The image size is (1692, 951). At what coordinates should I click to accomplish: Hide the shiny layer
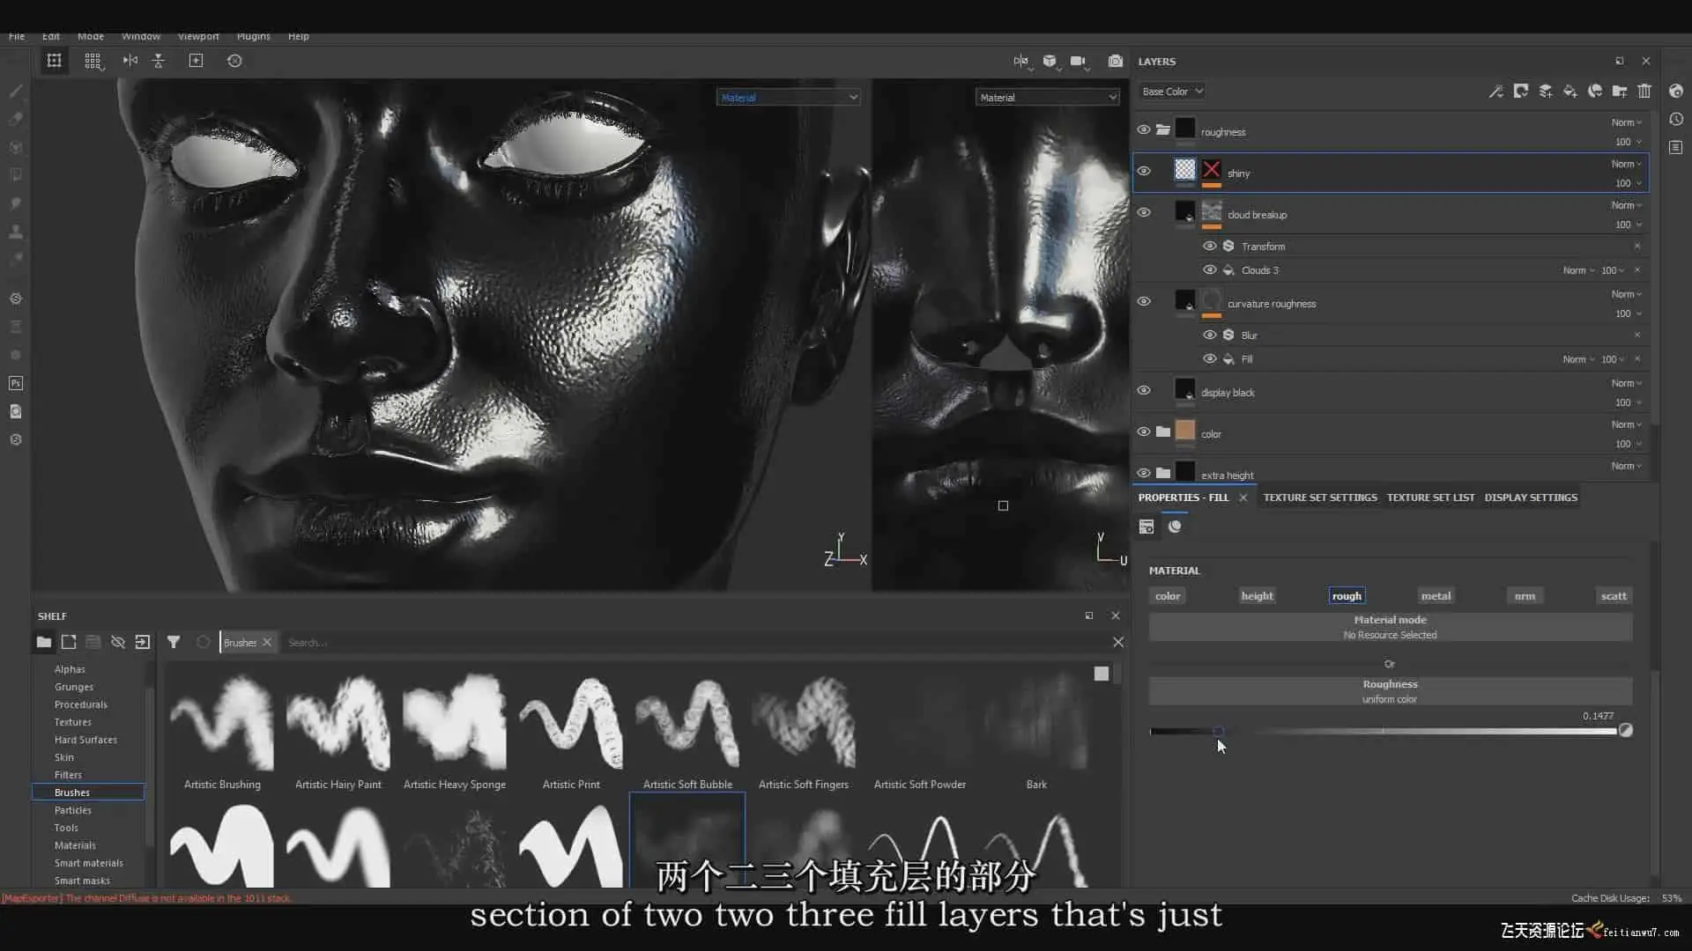click(1144, 172)
